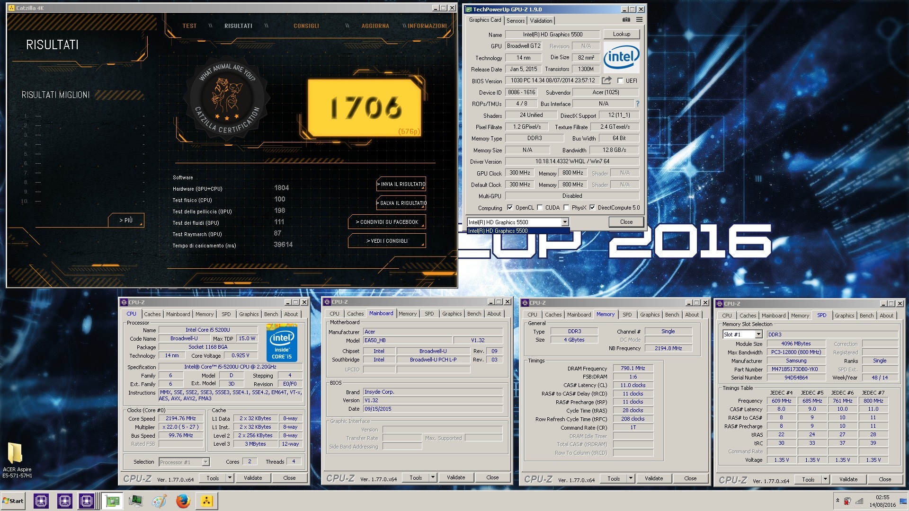909x511 pixels.
Task: Click the BIOS share/export icon in GPU-Z
Action: tap(607, 80)
